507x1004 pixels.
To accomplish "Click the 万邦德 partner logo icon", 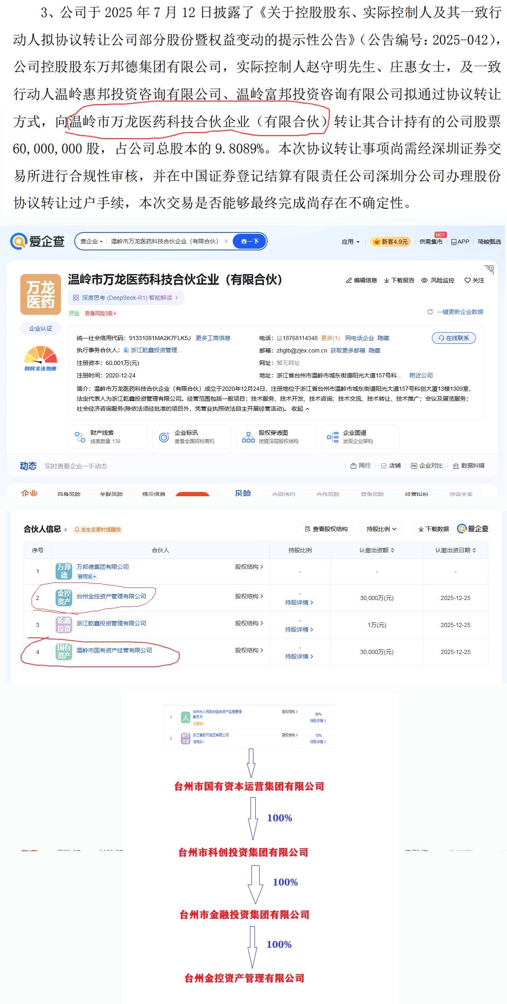I will tap(64, 571).
